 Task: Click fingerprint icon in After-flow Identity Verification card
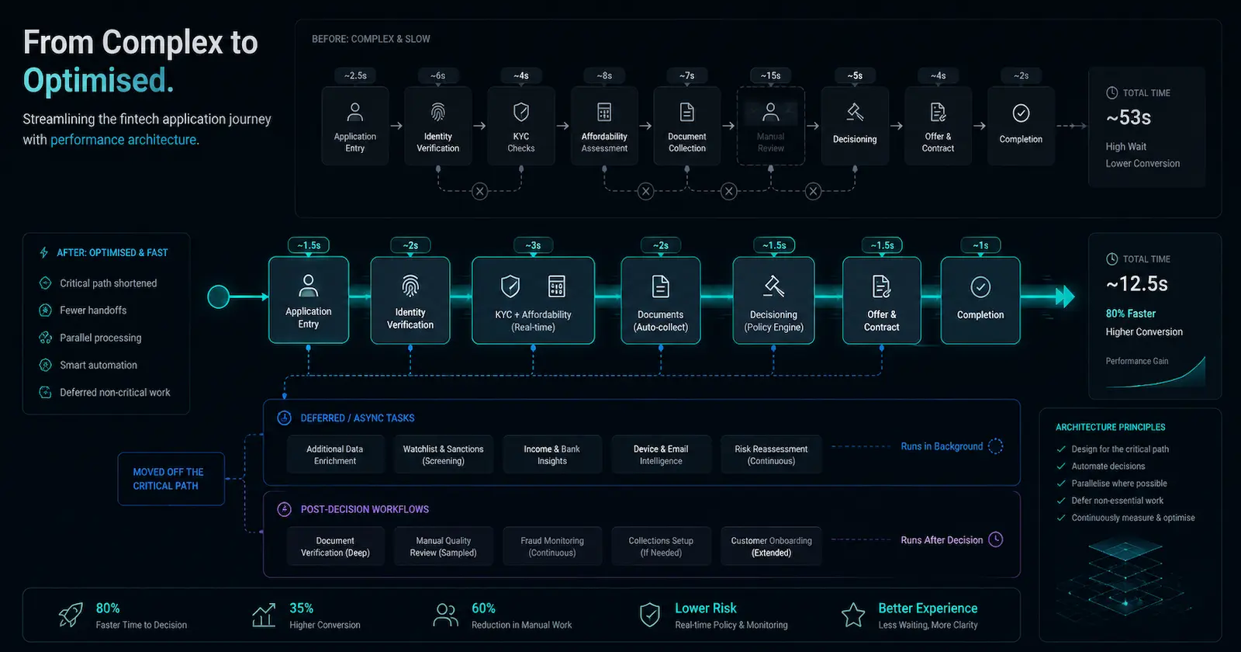pos(410,286)
